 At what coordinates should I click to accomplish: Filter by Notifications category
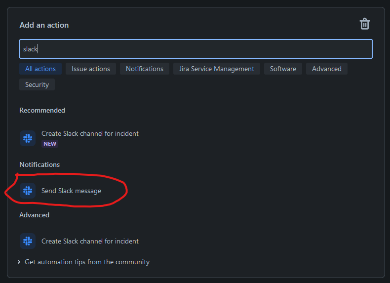click(x=145, y=69)
